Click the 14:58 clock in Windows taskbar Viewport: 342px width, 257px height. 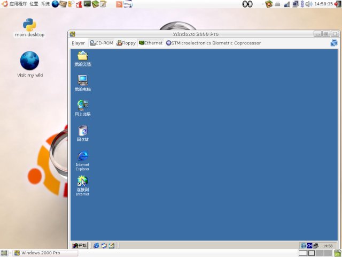tap(328, 246)
